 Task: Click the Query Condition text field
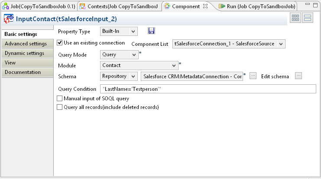pyautogui.click(x=208, y=89)
